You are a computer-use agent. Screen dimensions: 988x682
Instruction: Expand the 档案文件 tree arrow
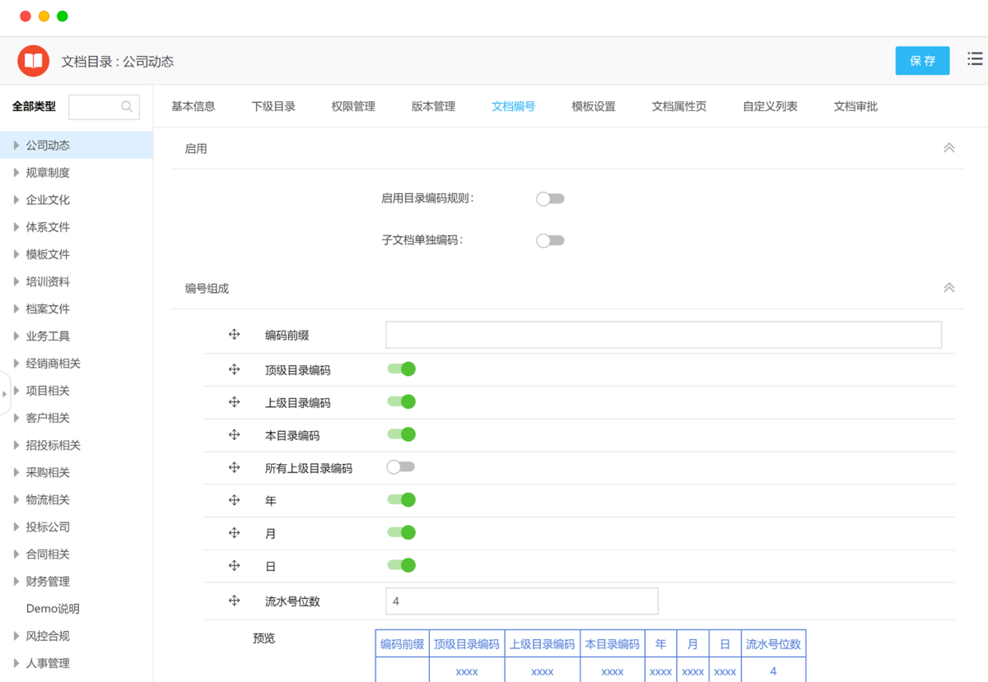click(x=16, y=309)
